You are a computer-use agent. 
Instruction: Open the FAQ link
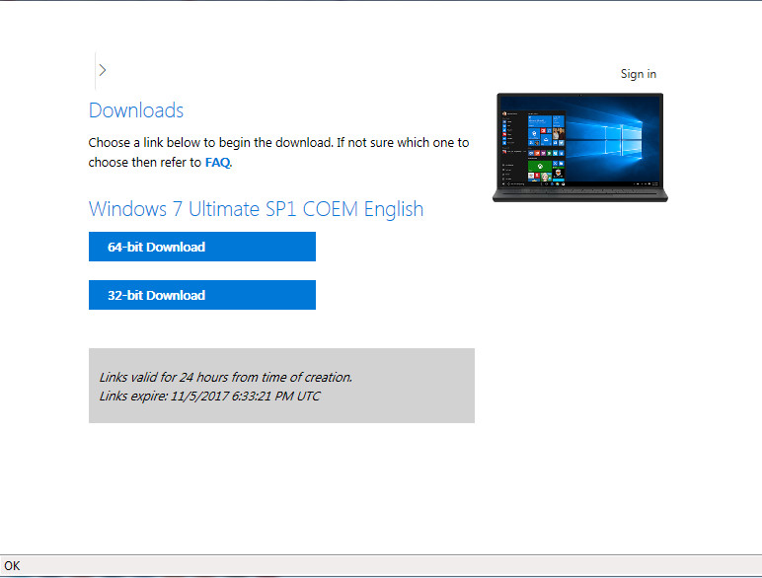[x=218, y=162]
